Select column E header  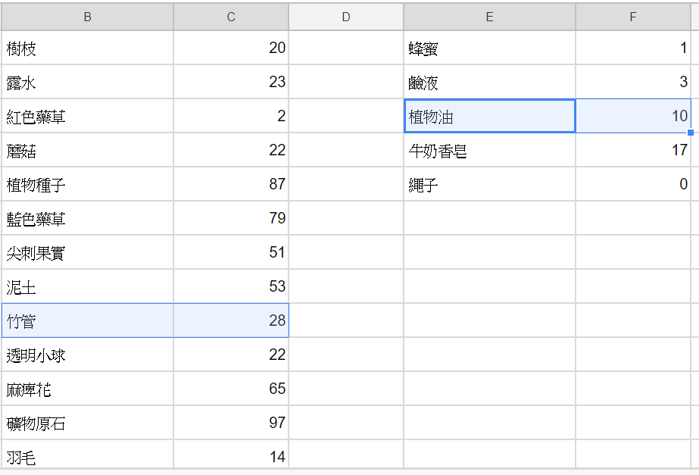489,17
